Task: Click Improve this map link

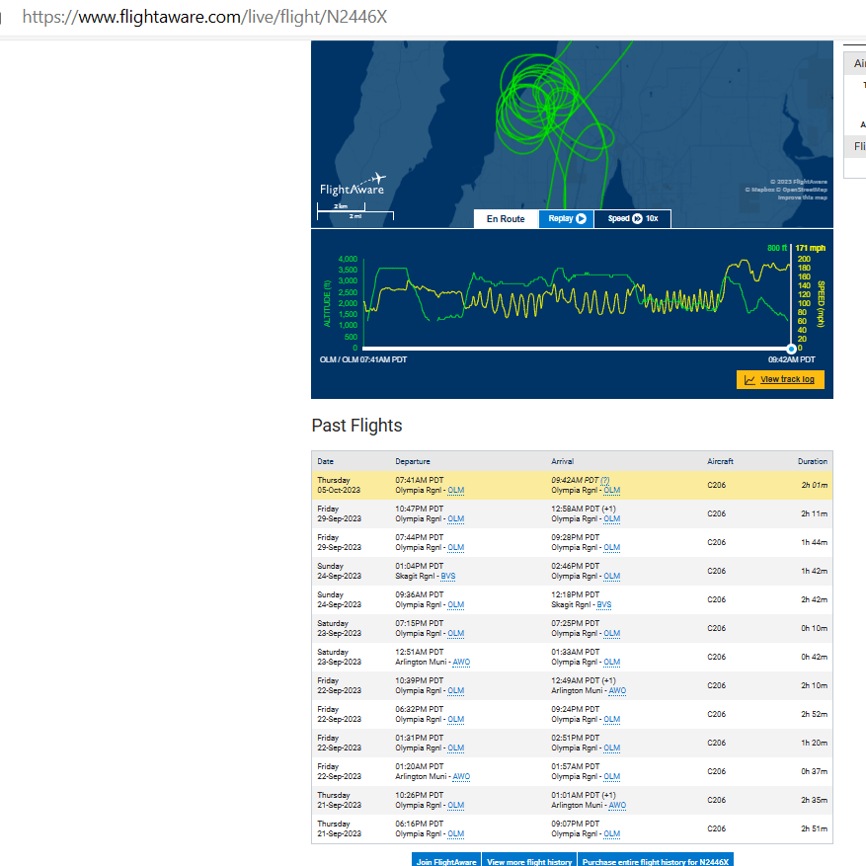Action: click(x=803, y=197)
